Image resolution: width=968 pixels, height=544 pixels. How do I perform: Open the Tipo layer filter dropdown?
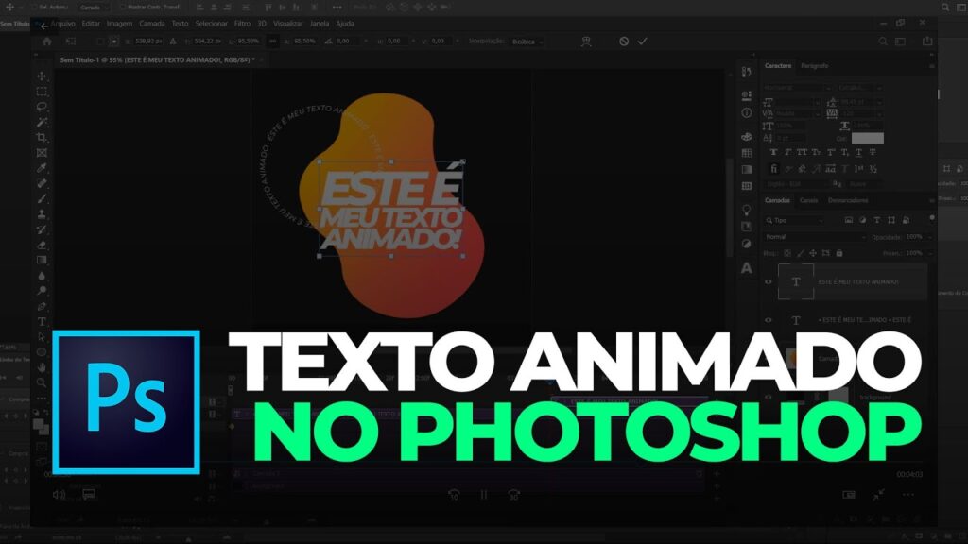click(x=795, y=220)
